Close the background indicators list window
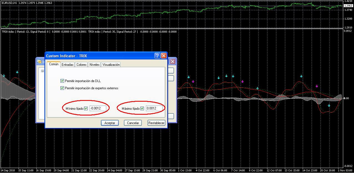The width and height of the screenshot is (354, 173). click(x=172, y=62)
